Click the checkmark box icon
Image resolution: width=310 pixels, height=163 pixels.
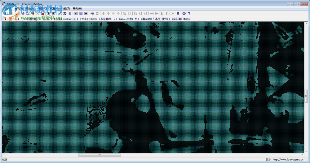pyautogui.click(x=76, y=13)
